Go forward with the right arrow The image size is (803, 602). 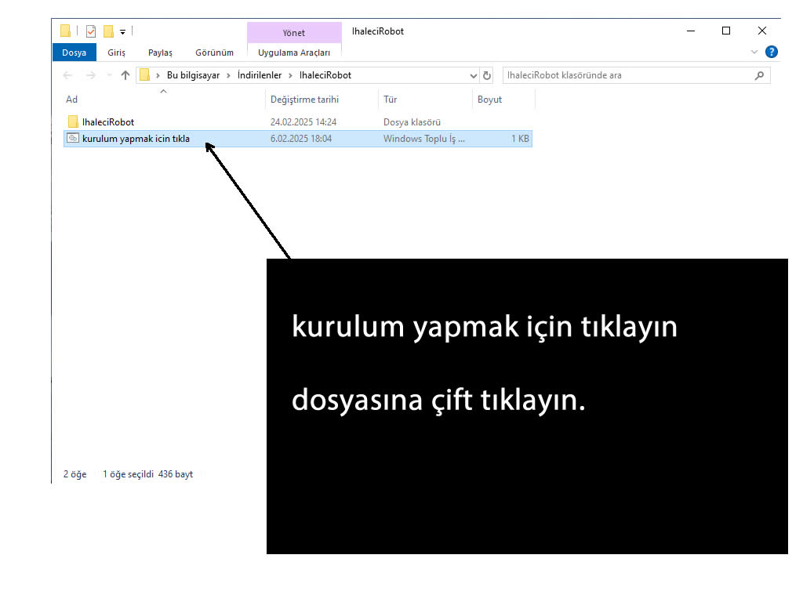[91, 75]
